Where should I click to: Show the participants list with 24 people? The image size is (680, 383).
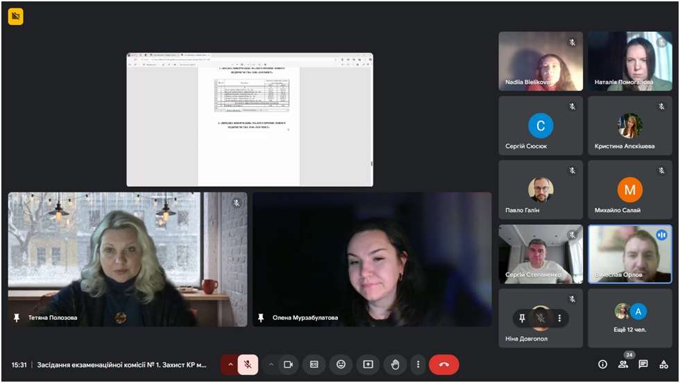coord(623,364)
